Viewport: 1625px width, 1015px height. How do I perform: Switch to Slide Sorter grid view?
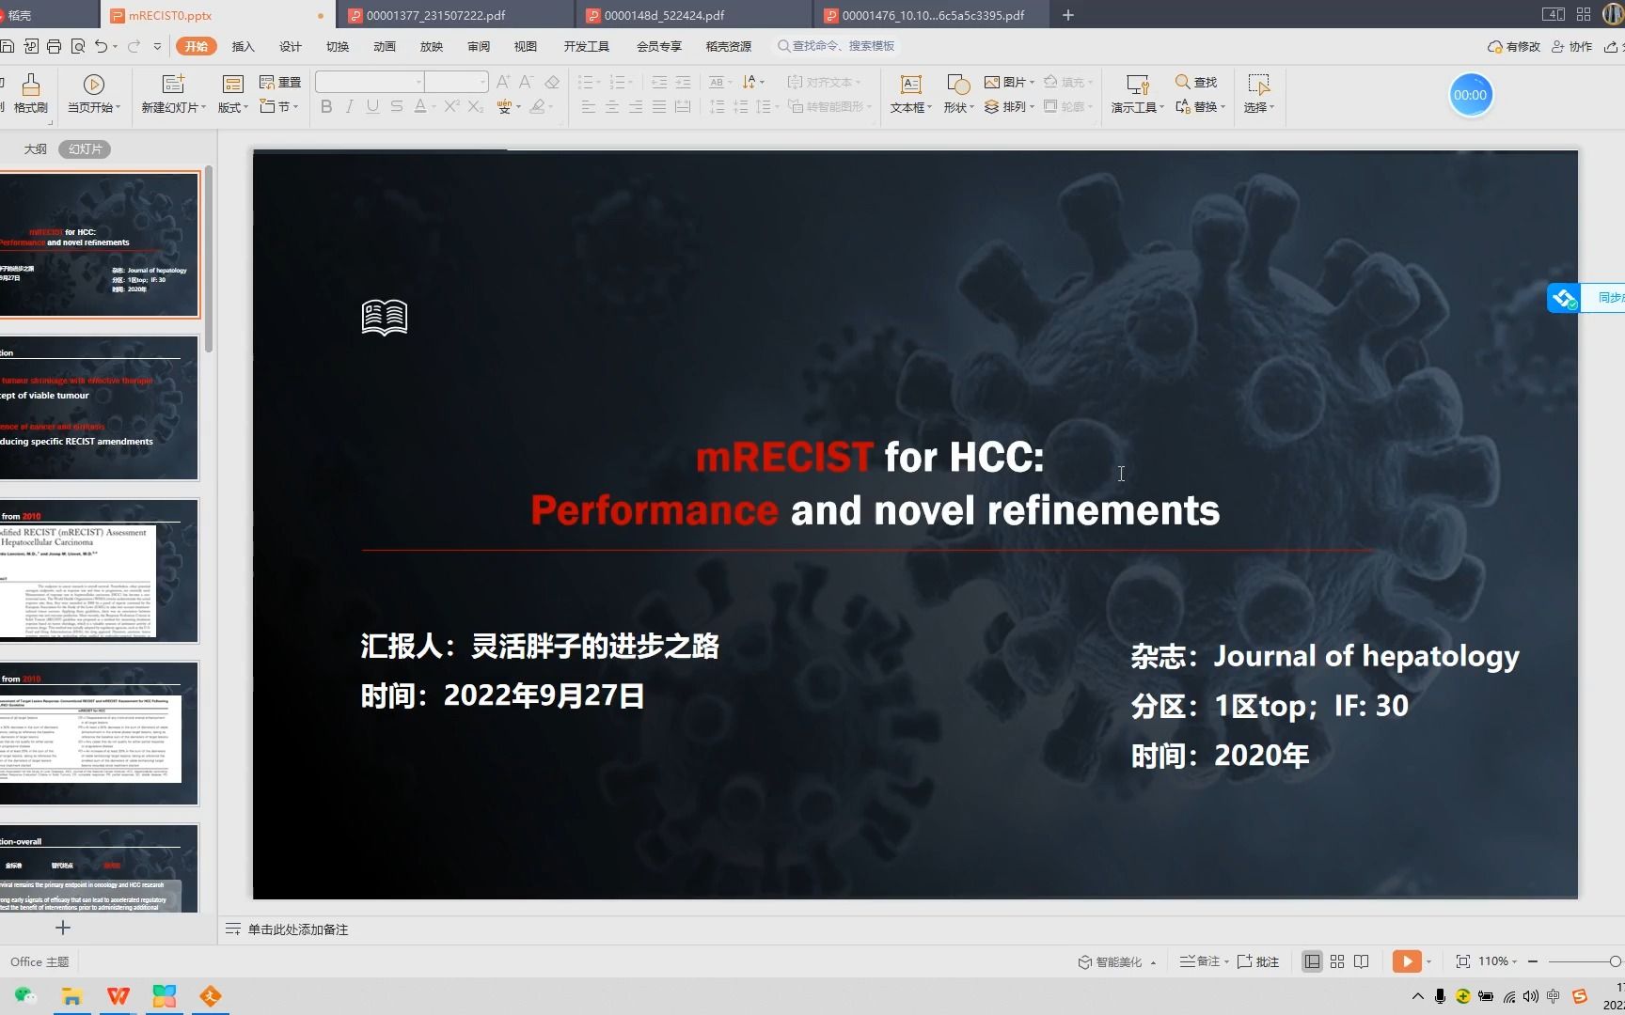1337,961
